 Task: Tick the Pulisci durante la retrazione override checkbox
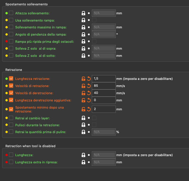click(x=11, y=125)
